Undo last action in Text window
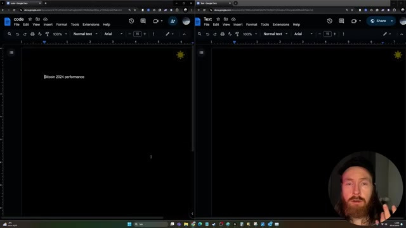 coord(207,34)
